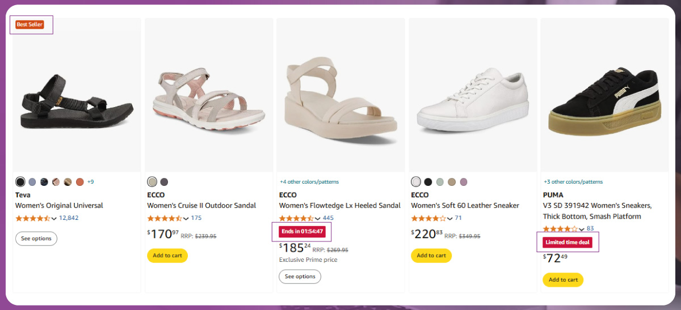Choose dark gray swatch for ECCO Cruise II
The image size is (681, 310).
coord(164,182)
